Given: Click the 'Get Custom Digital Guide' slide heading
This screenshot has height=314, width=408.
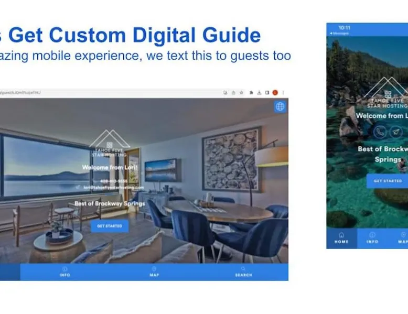Looking at the screenshot, I should click(135, 35).
